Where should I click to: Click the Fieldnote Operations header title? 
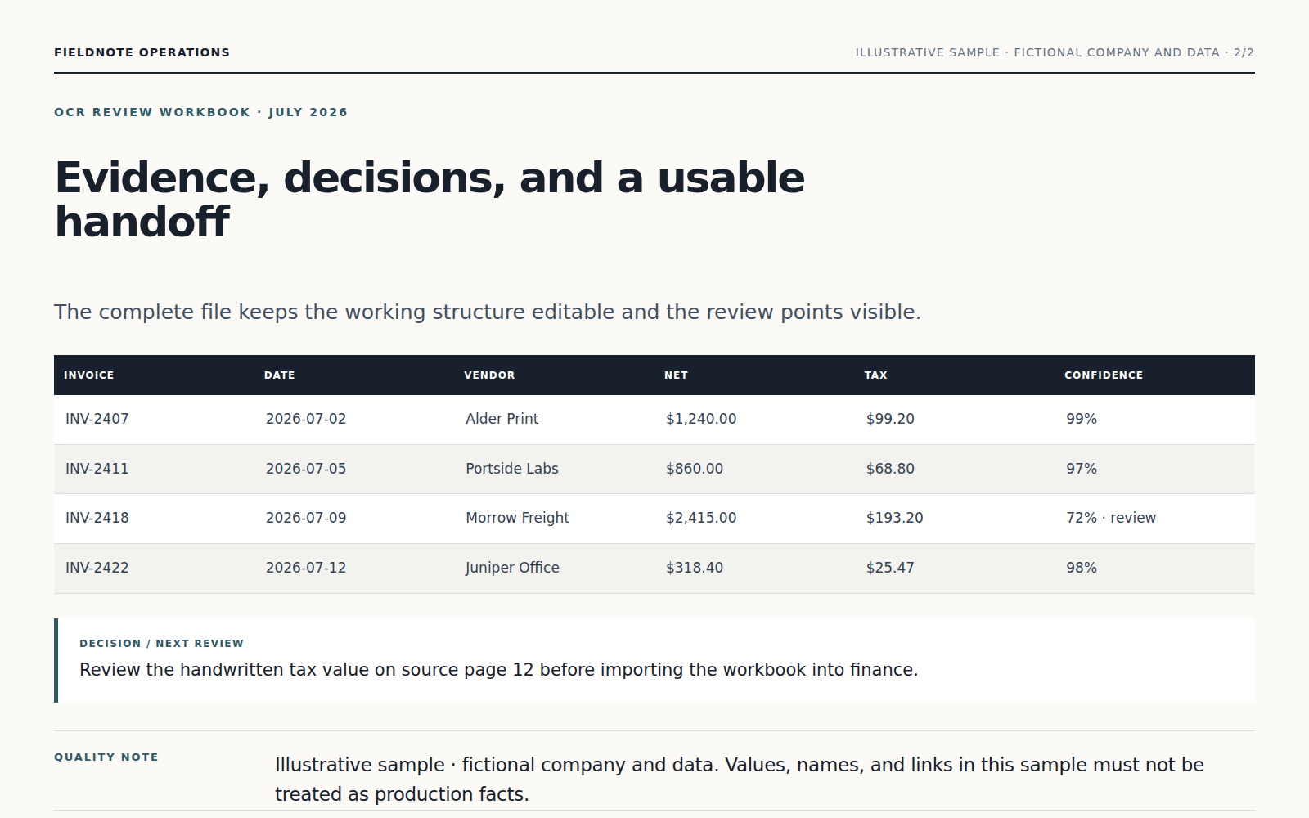pos(142,52)
